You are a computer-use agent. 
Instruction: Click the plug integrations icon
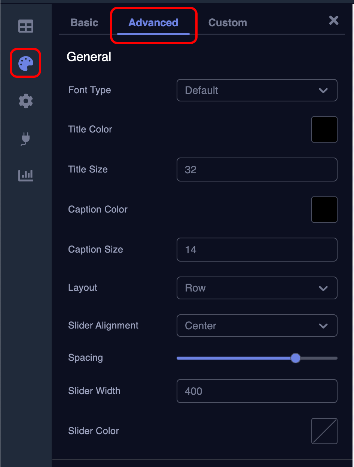[25, 138]
